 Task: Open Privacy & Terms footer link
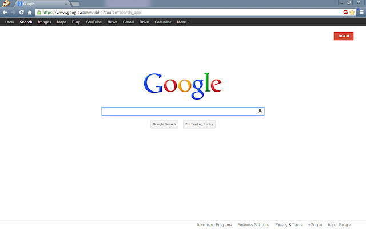coord(289,225)
